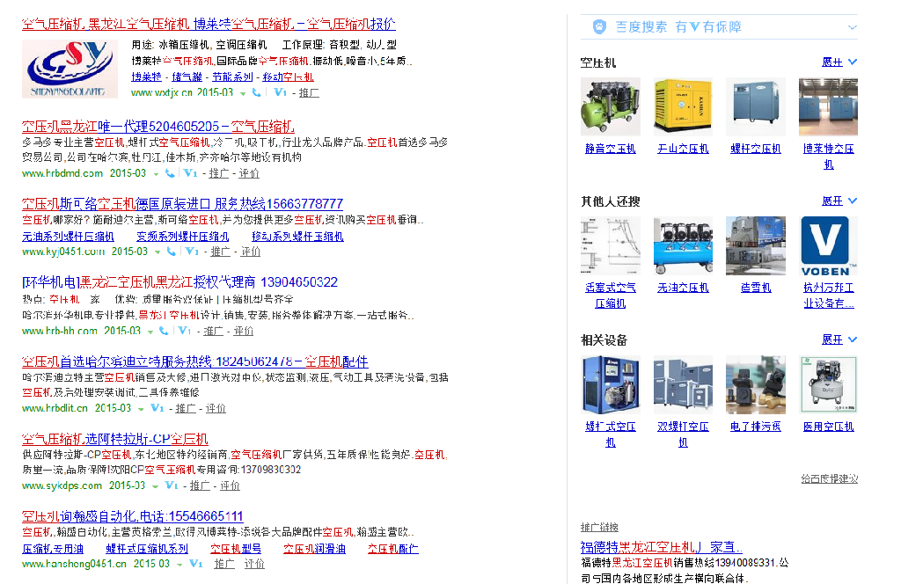Screen dimensions: 901x584
Task: Click the phone icon next to www.wxtjx.cn
Action: tap(256, 92)
